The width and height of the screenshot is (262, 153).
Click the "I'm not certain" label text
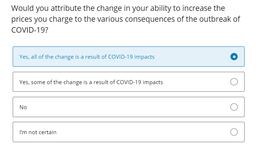(x=38, y=132)
